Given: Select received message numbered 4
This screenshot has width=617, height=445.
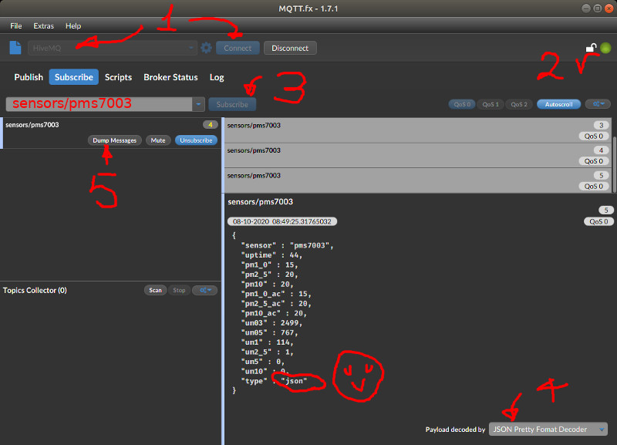Looking at the screenshot, I should pos(418,156).
